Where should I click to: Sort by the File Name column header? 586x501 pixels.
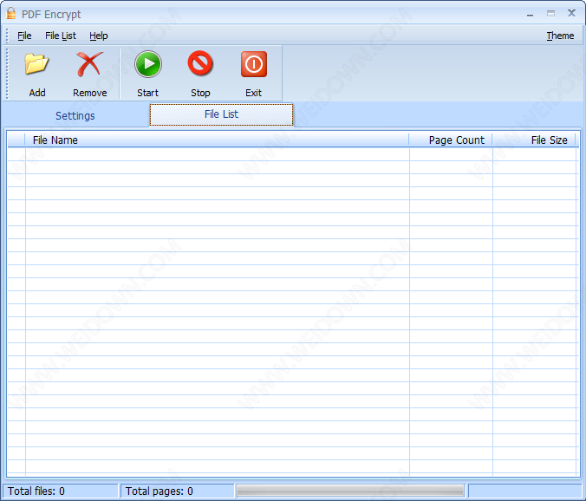[217, 140]
